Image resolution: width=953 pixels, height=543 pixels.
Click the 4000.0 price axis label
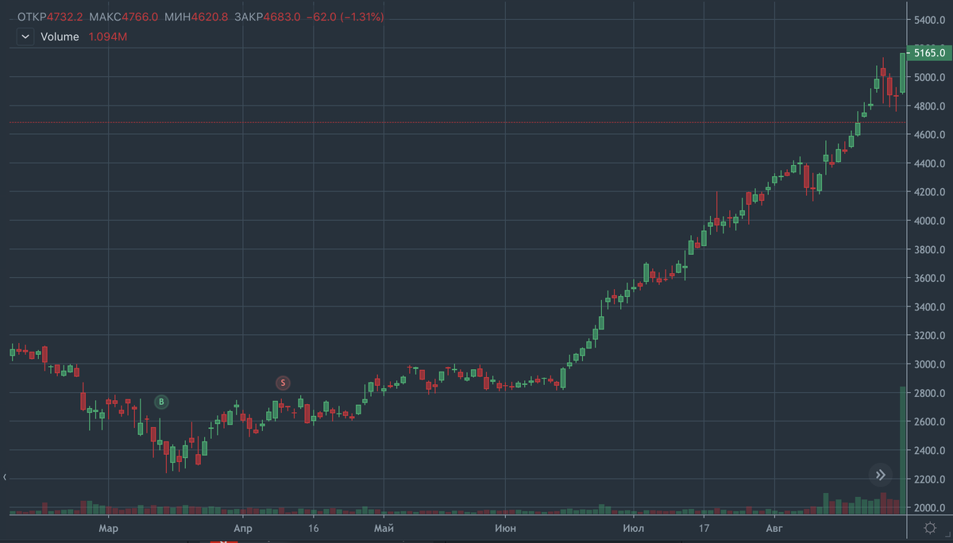(x=929, y=221)
